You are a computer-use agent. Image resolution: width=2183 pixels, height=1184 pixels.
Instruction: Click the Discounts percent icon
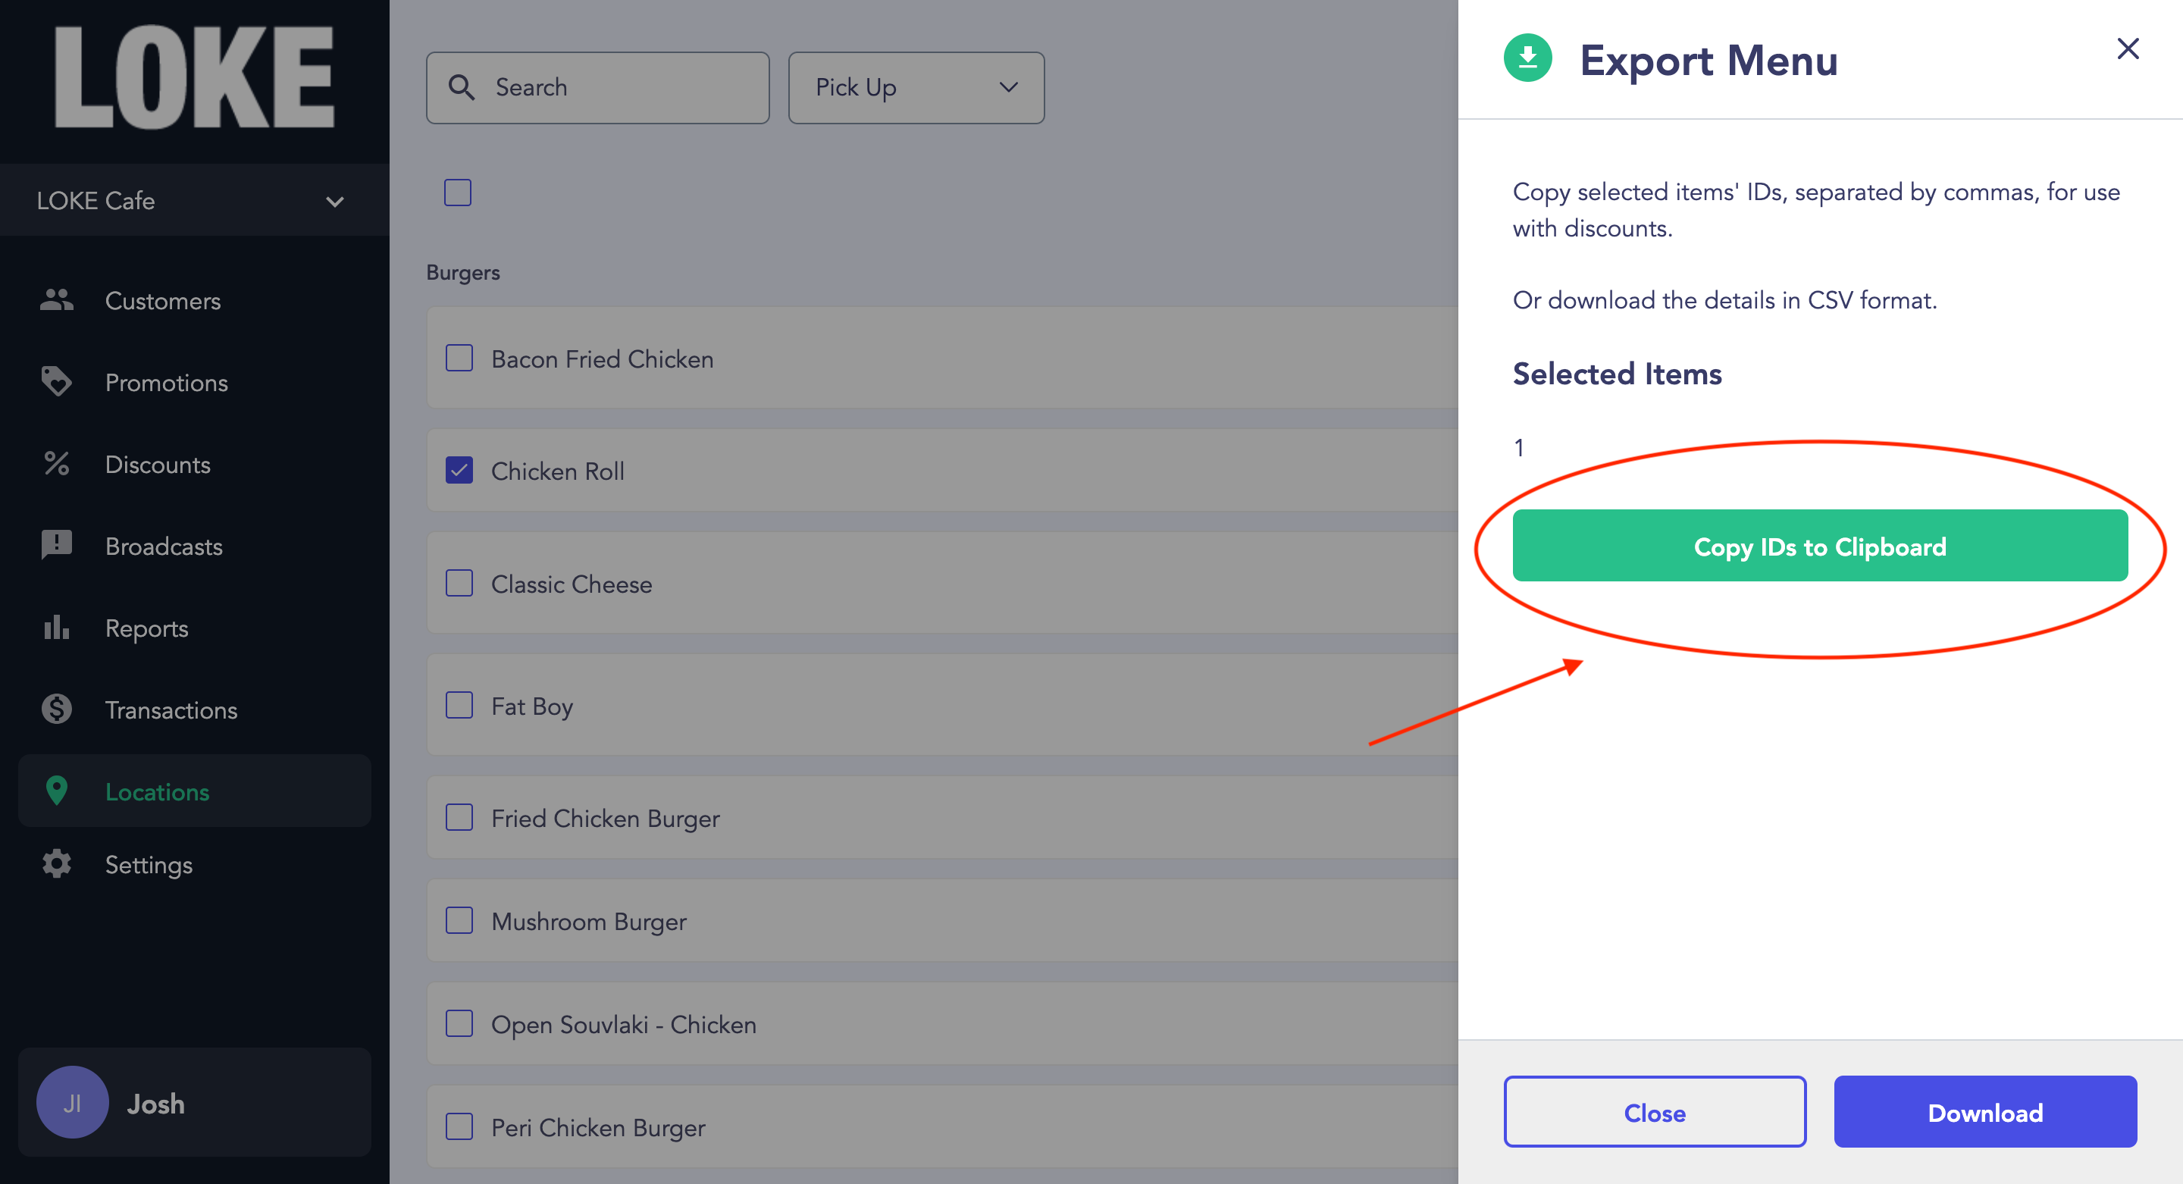click(x=56, y=464)
